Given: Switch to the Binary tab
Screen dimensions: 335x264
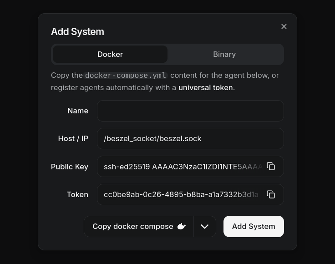Looking at the screenshot, I should [x=224, y=54].
